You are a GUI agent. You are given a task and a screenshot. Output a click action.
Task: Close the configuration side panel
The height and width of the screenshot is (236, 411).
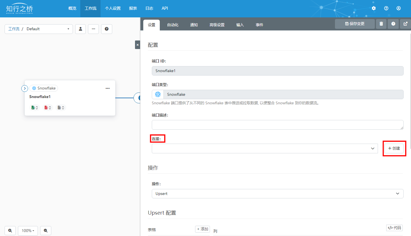[x=138, y=45]
